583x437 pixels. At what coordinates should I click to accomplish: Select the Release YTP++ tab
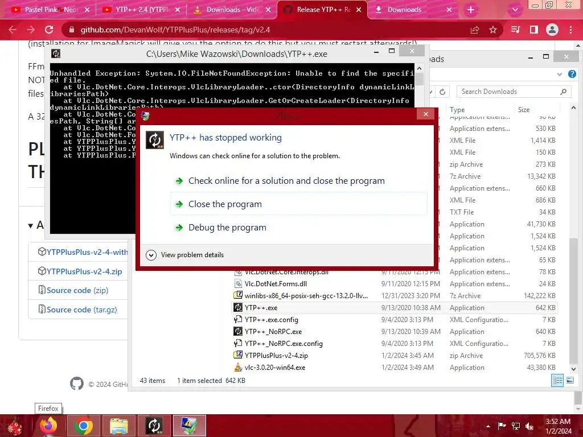323,10
